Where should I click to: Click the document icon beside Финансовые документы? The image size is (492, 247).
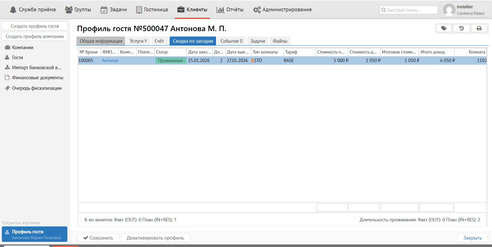pos(7,77)
